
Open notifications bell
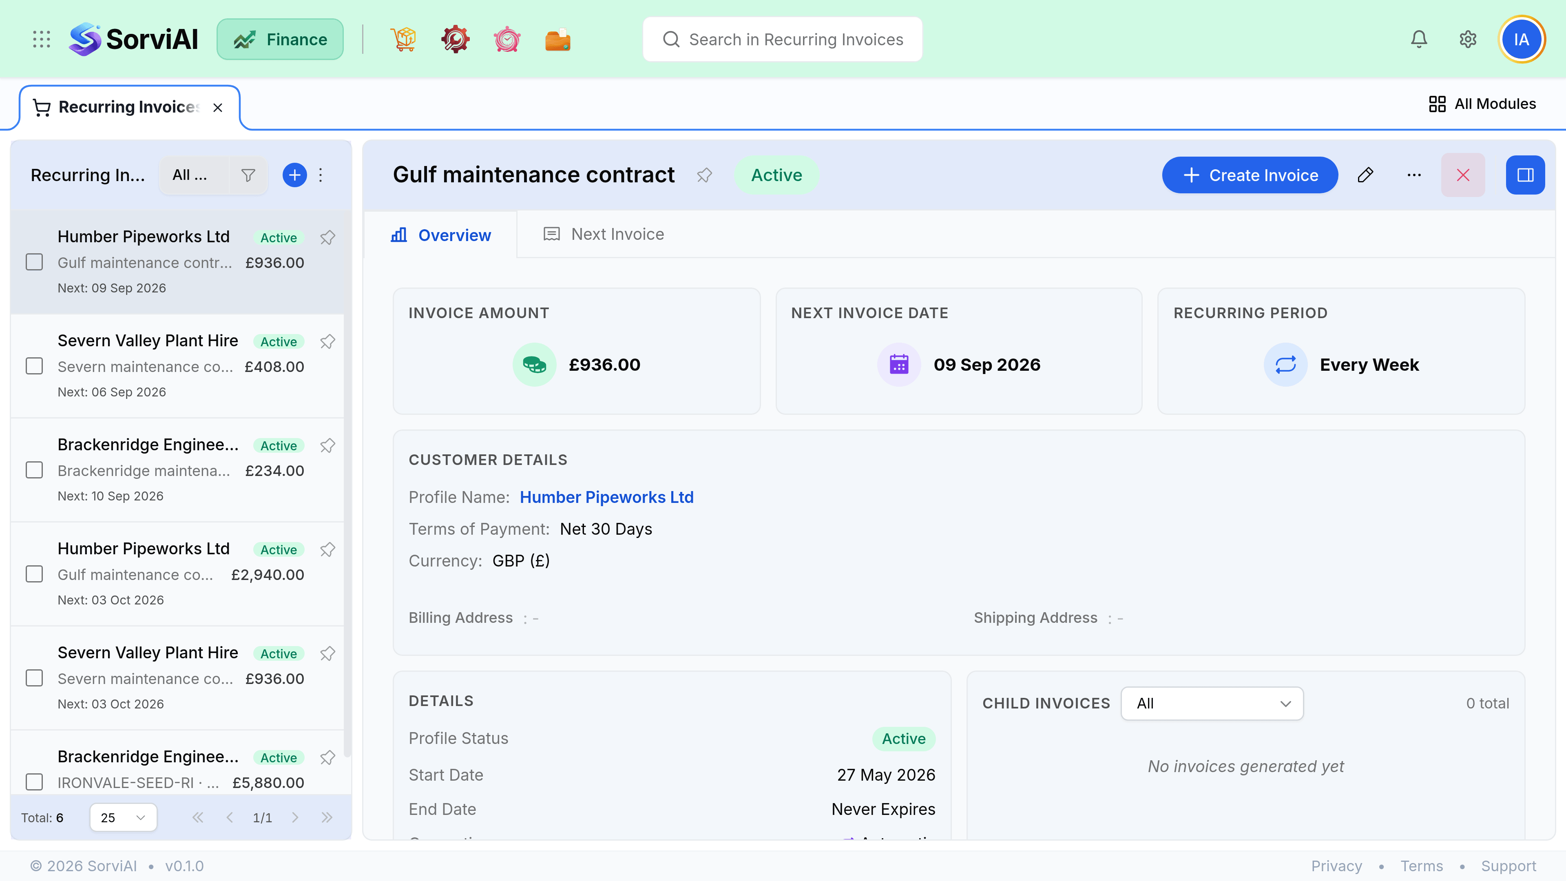1419,40
